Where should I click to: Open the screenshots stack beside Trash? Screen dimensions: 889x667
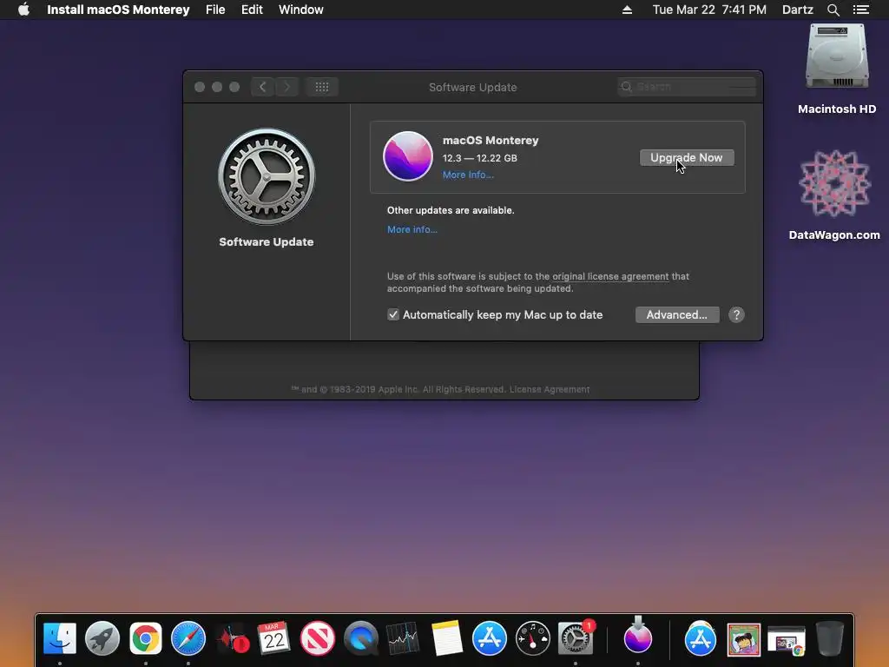pos(787,640)
